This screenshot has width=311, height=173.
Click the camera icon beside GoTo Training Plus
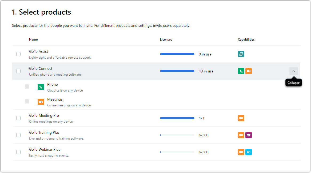241,135
